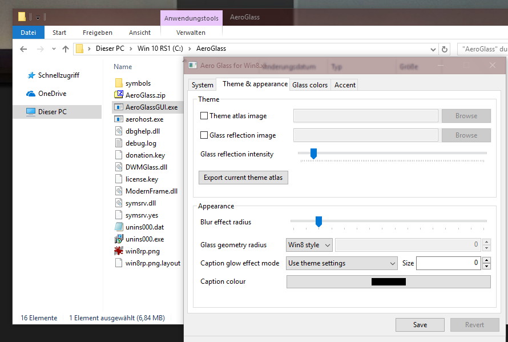Click Browse for Theme atlas image
The image size is (508, 342).
tap(466, 116)
